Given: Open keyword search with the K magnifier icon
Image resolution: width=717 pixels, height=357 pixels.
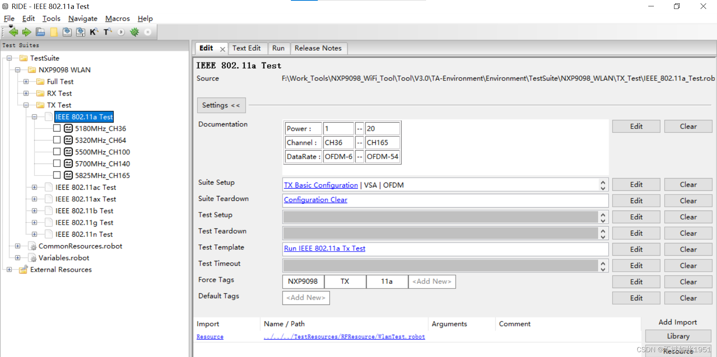Looking at the screenshot, I should (94, 32).
